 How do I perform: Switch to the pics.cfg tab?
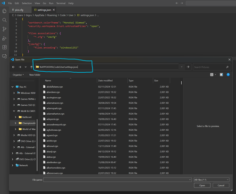tap(19, 10)
